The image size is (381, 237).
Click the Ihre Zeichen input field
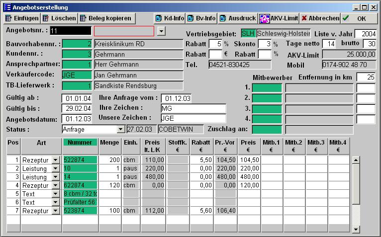coord(193,108)
